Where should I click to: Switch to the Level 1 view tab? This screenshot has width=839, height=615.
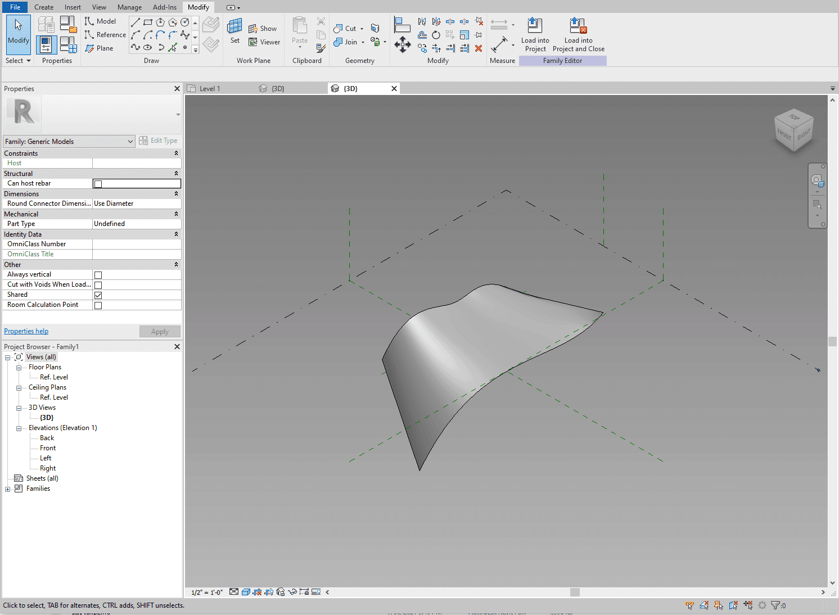point(210,89)
